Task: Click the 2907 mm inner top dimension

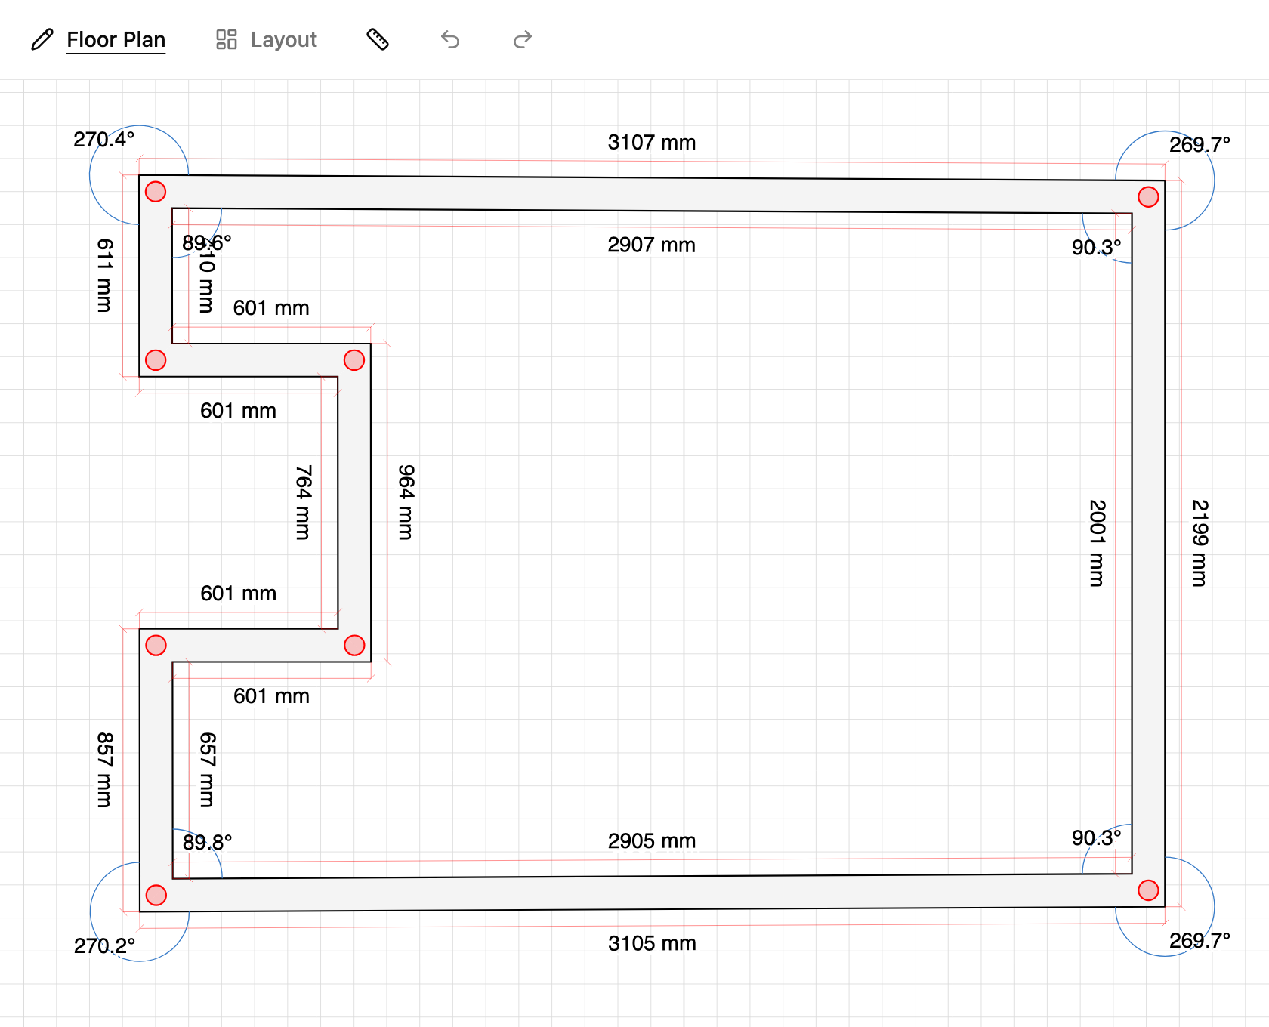Action: (x=652, y=245)
